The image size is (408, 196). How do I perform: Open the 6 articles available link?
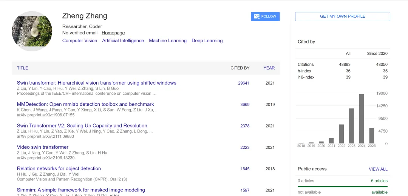[x=379, y=181]
